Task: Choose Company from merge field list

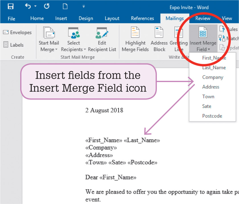Action: (213, 77)
